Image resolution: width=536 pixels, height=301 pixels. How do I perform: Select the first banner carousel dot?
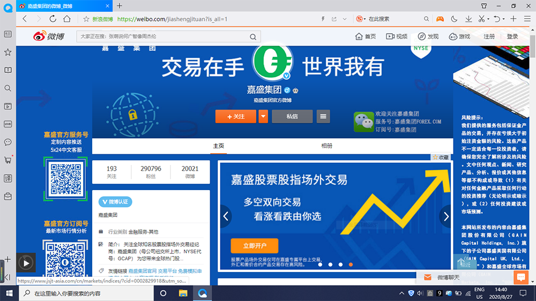(320, 265)
